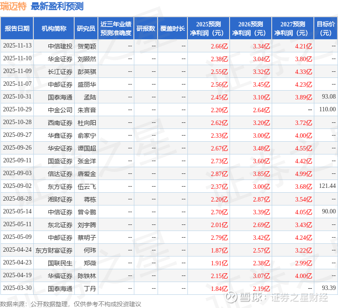Click institution 中信建投
Screen dimensions: 338x308
click(60, 46)
